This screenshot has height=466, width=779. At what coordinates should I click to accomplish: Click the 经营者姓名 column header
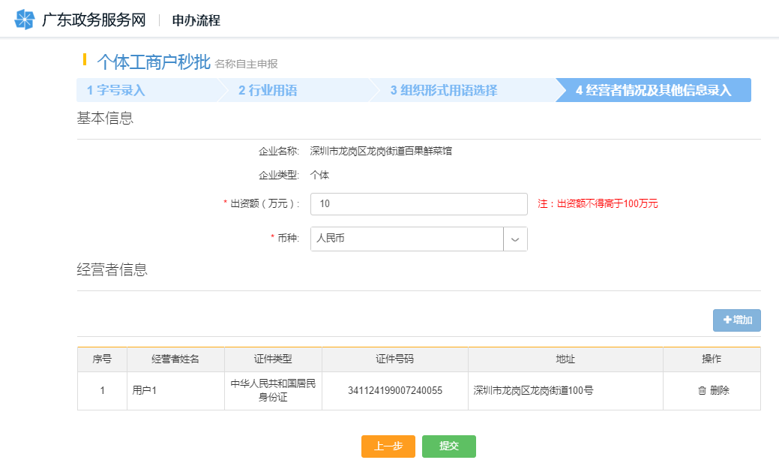(175, 359)
